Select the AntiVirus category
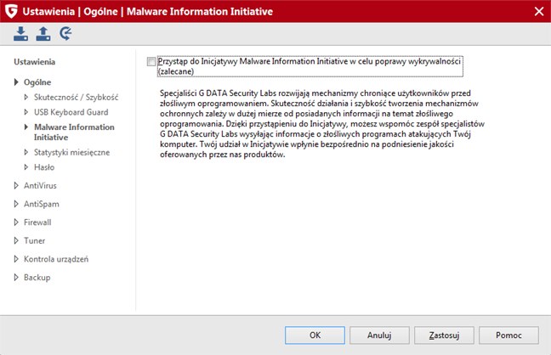Image resolution: width=551 pixels, height=355 pixels. [40, 185]
